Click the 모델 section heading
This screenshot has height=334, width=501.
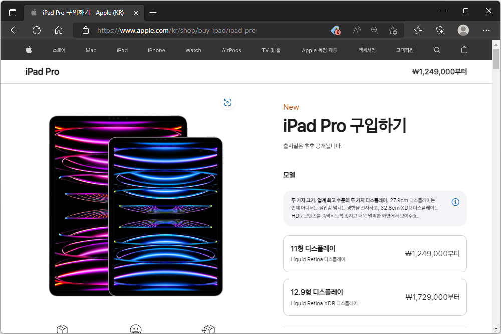point(289,175)
